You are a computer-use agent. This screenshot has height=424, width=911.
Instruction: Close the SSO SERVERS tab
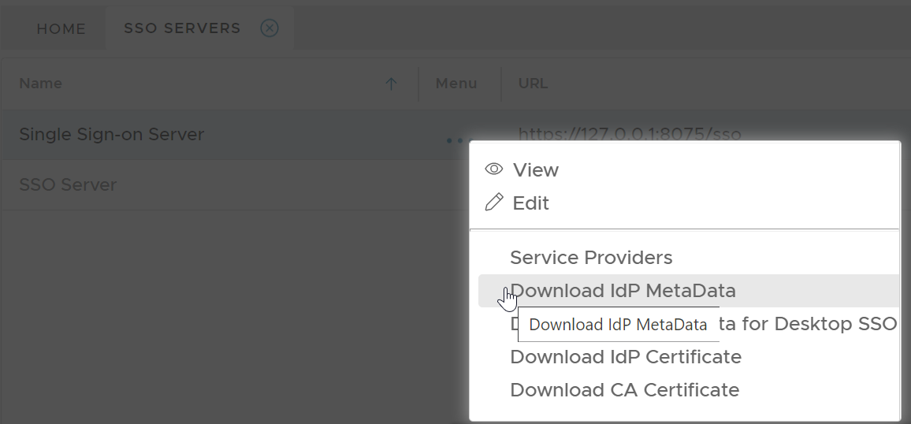coord(270,28)
